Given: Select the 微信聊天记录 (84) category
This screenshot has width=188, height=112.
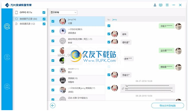Looking at the screenshot, I should point(30,19).
